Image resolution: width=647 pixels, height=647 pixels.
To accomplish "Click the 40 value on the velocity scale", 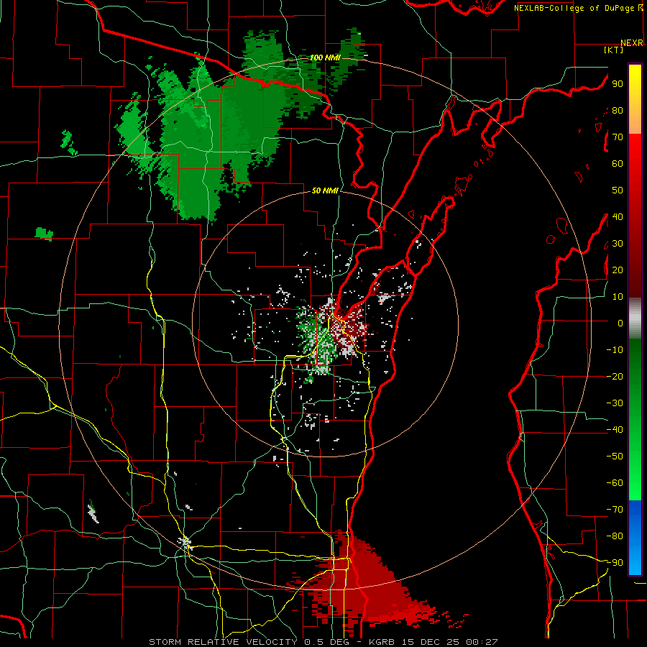I will pyautogui.click(x=618, y=216).
